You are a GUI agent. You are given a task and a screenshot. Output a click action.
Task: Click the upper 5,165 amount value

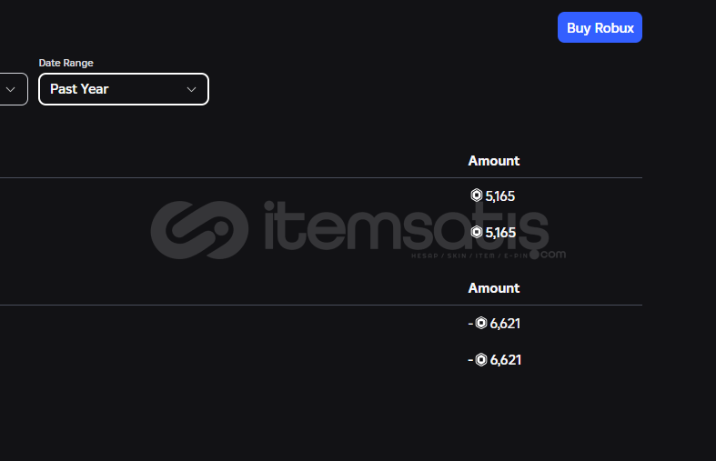pyautogui.click(x=500, y=196)
